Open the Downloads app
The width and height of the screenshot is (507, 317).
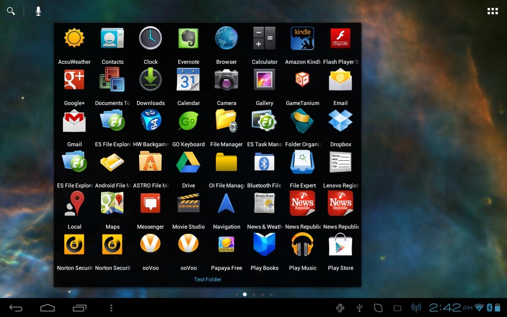[151, 80]
